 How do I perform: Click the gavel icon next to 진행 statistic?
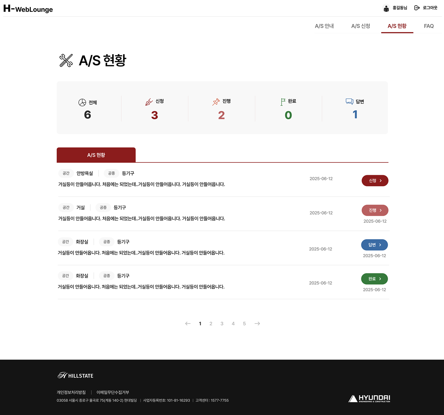[x=216, y=101]
